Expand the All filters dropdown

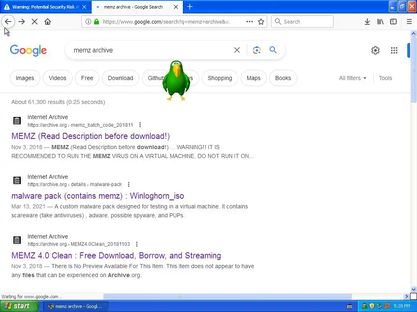(353, 78)
